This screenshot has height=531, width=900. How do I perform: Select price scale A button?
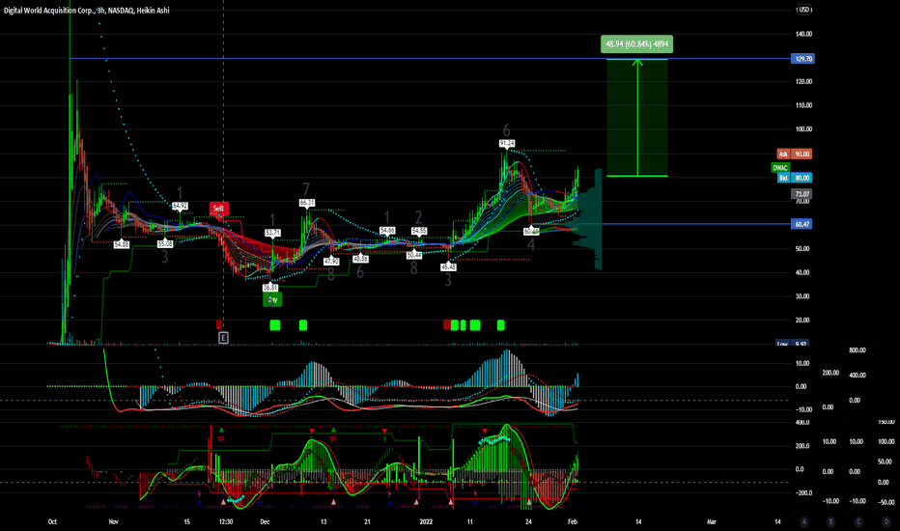pos(804,521)
